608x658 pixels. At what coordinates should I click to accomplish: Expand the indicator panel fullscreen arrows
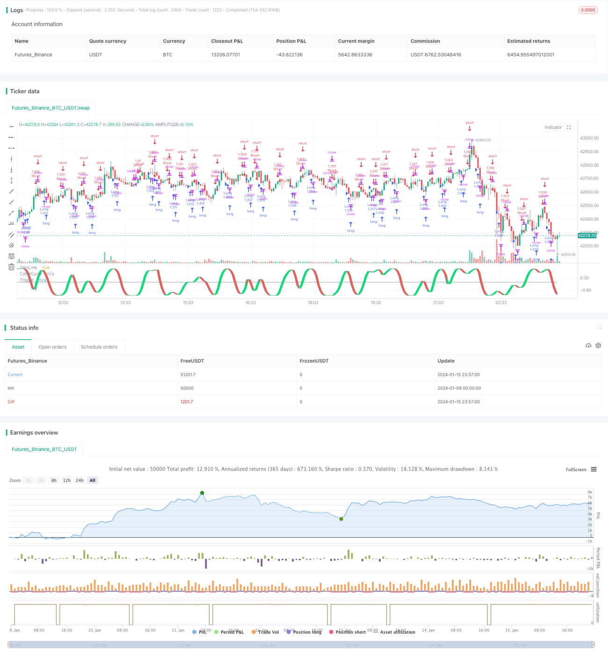point(569,127)
